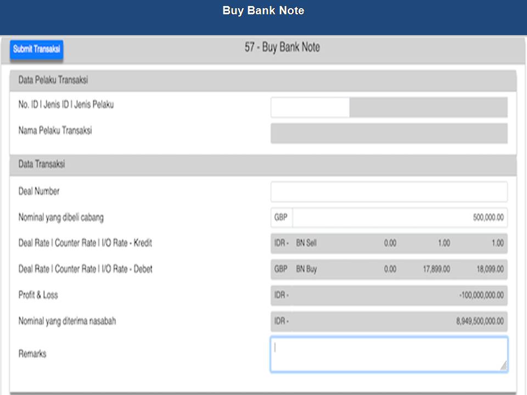Click the 57 - Buy Bank Note heading

[282, 48]
